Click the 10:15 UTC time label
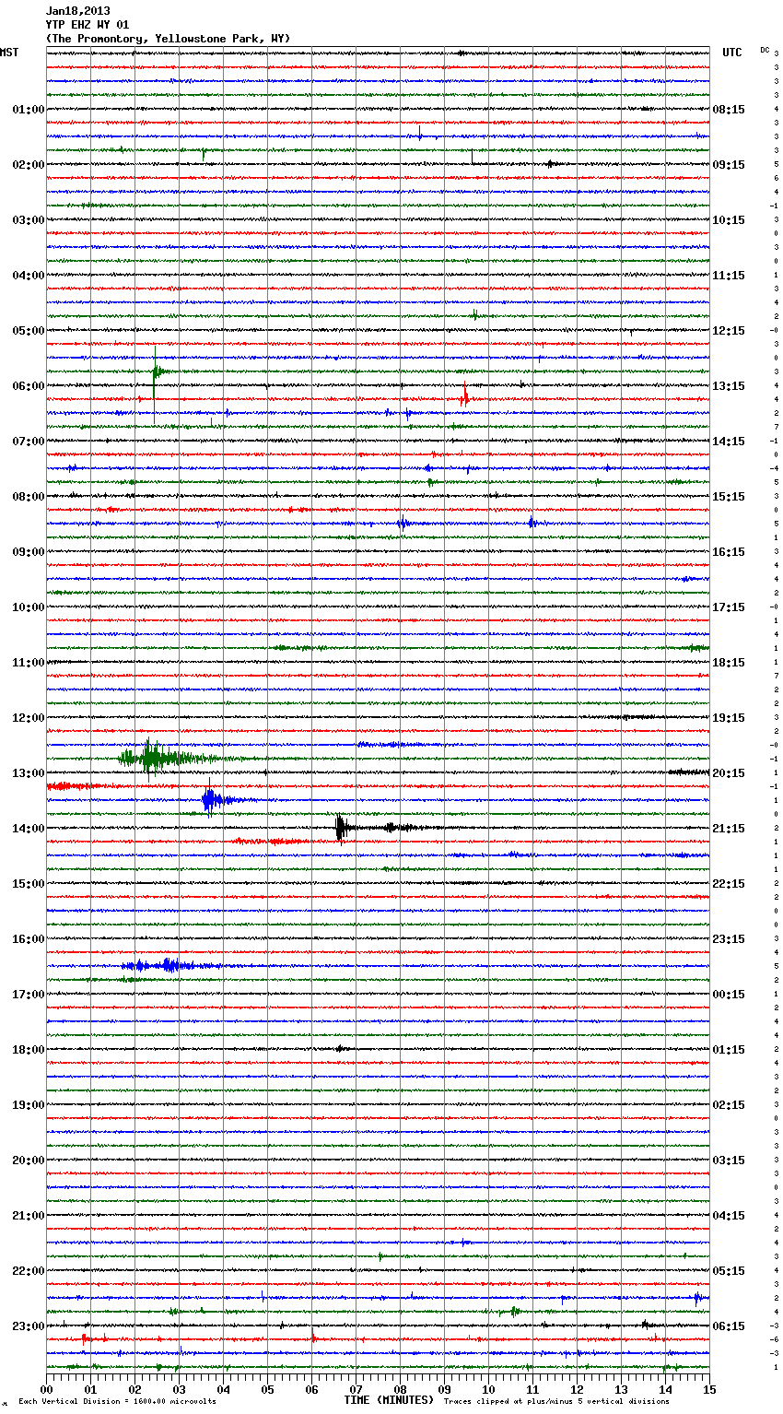783x1414 pixels. 729,220
